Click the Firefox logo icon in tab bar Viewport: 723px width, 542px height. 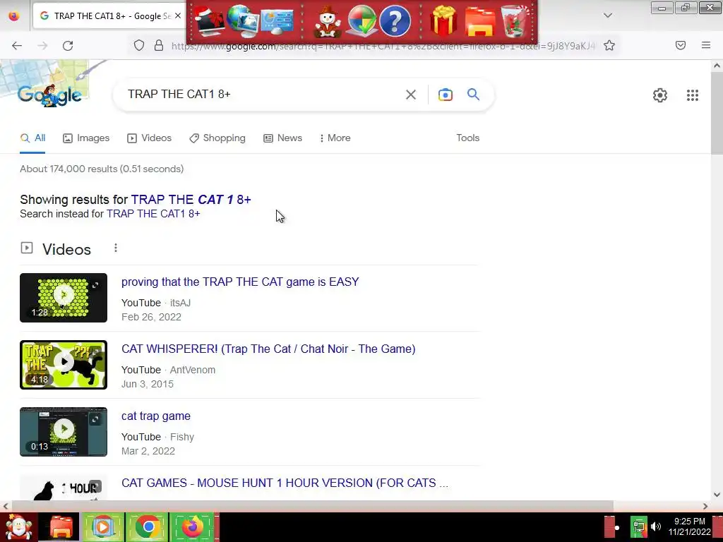click(14, 16)
